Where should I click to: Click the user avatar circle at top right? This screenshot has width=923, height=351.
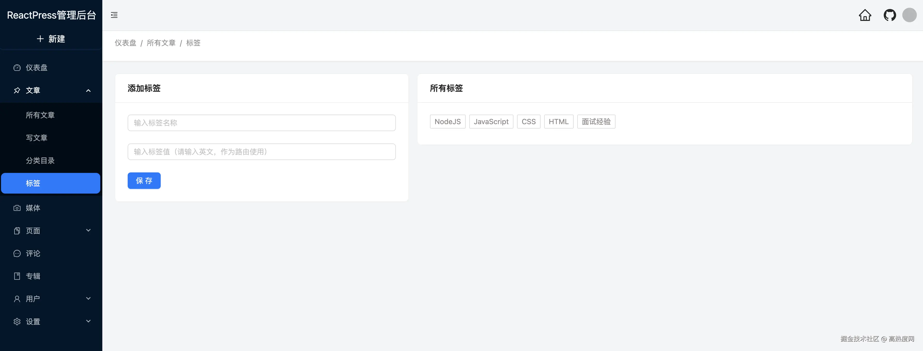(x=909, y=15)
